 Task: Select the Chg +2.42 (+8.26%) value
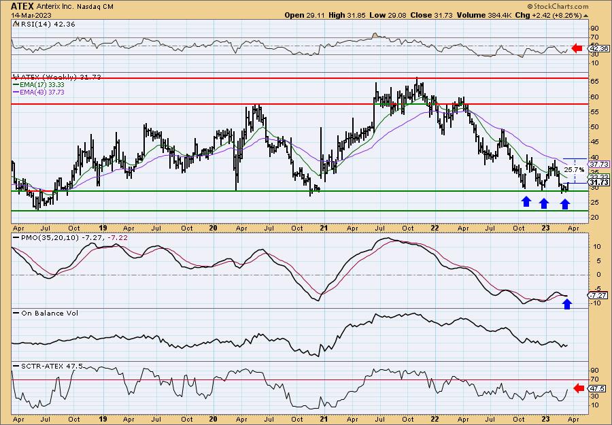[547, 15]
